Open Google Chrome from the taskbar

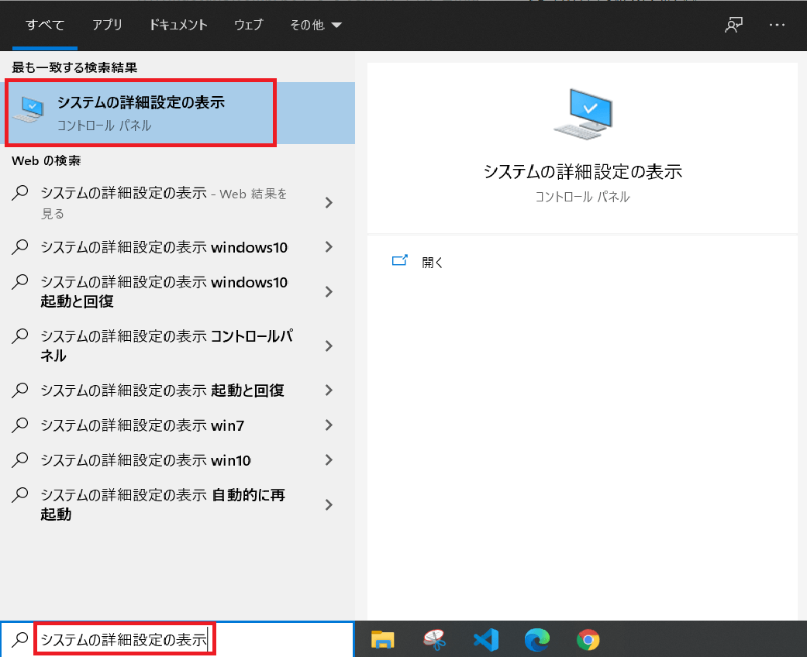tap(588, 640)
